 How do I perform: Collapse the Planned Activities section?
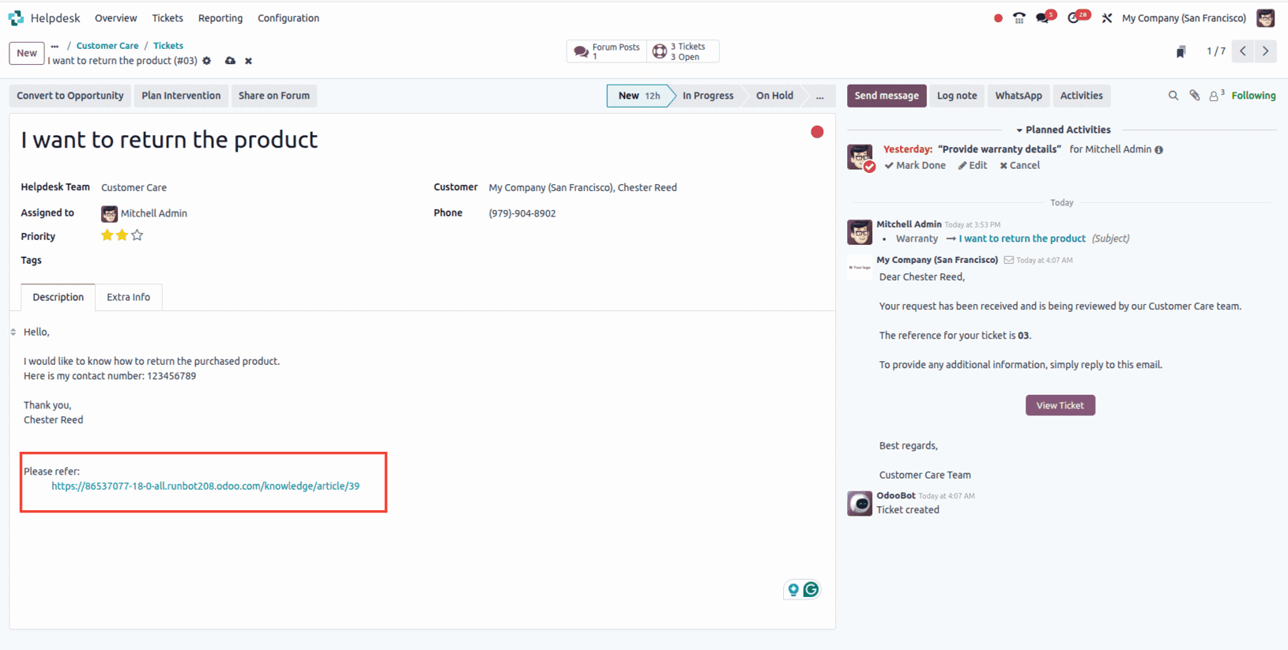coord(1063,130)
